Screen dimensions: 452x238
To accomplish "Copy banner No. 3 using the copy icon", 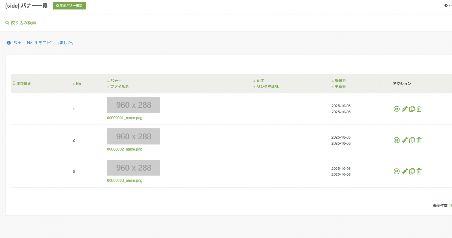I will pos(412,171).
